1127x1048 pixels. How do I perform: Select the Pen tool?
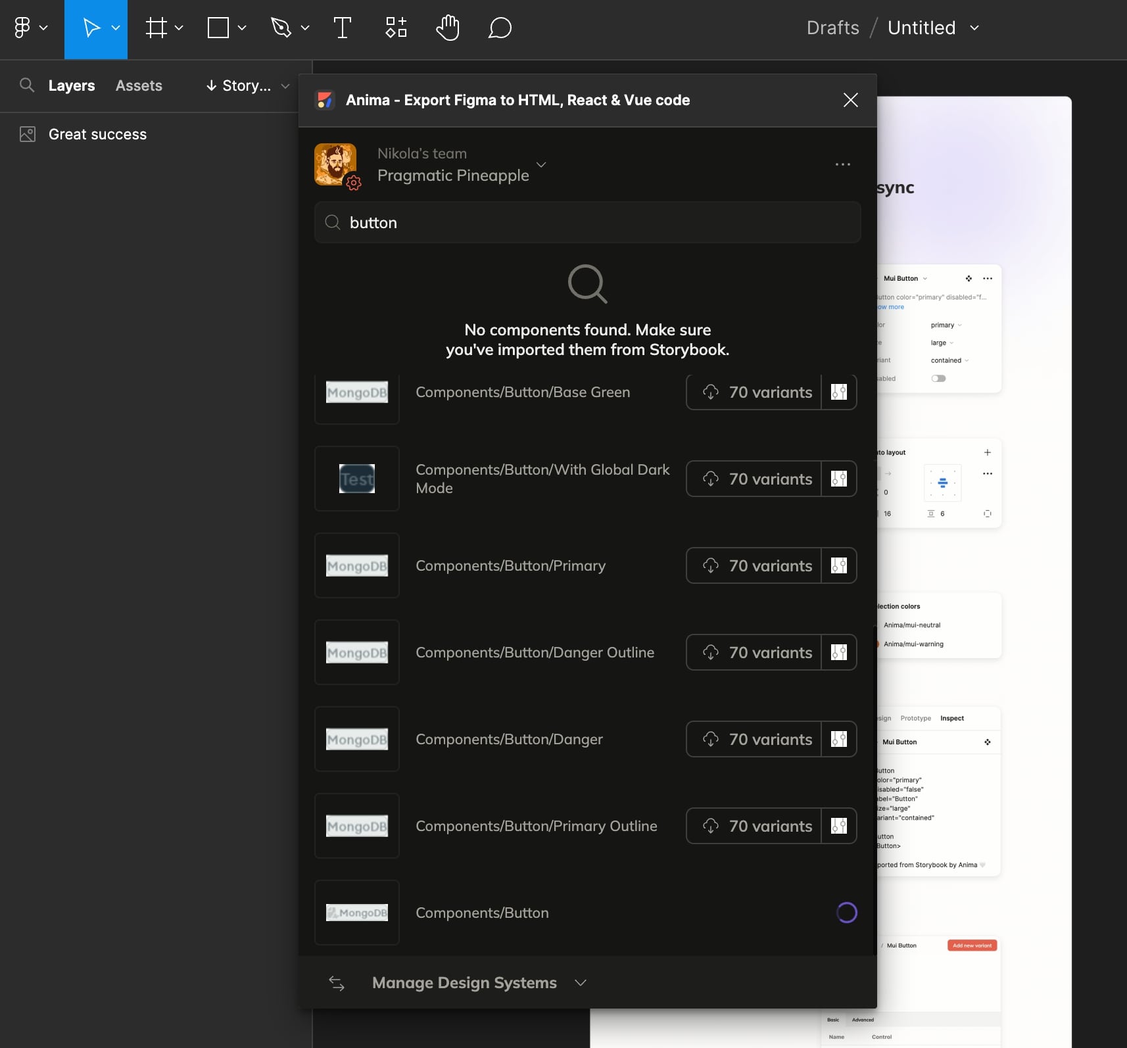[281, 28]
